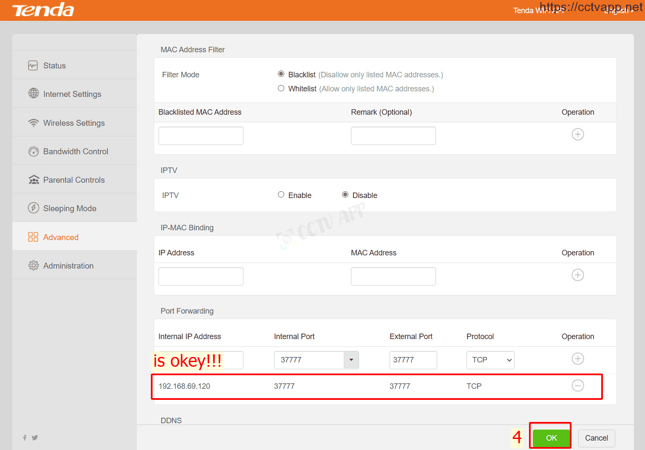
Task: Enable IPTV radio option
Action: (x=281, y=195)
